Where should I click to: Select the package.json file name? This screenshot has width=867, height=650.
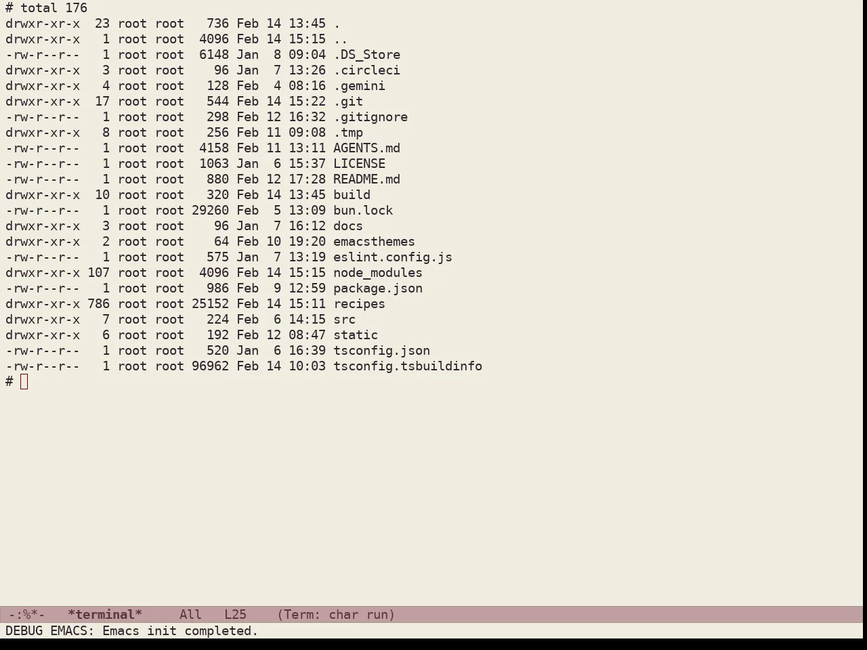(x=378, y=288)
